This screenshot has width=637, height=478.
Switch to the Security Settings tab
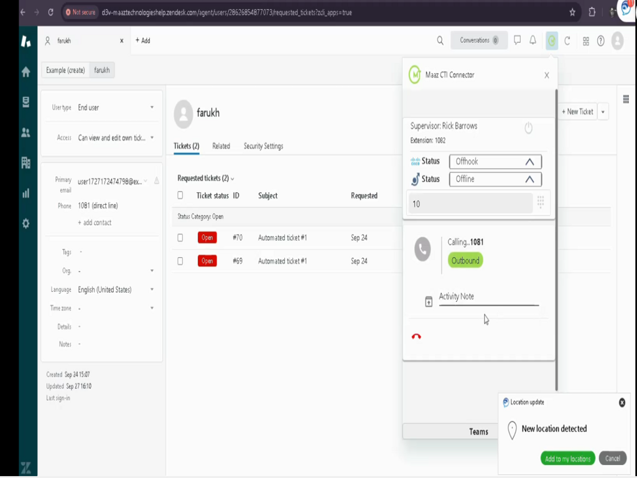click(263, 146)
